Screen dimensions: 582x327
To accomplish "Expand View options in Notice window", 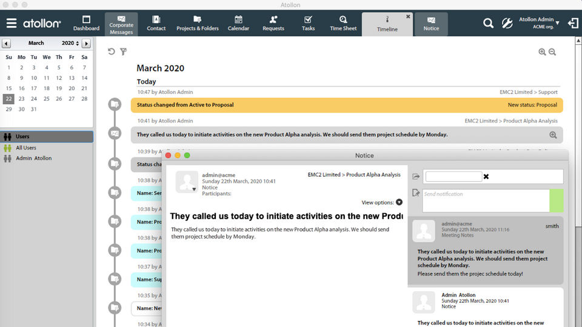I will click(x=399, y=202).
